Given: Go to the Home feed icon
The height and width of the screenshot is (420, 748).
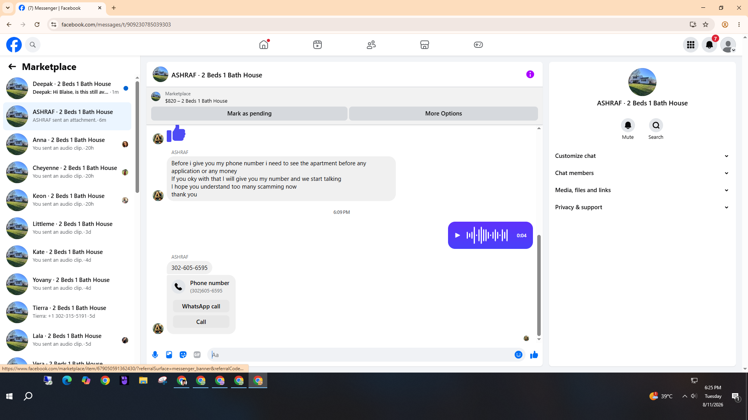Looking at the screenshot, I should point(264,45).
